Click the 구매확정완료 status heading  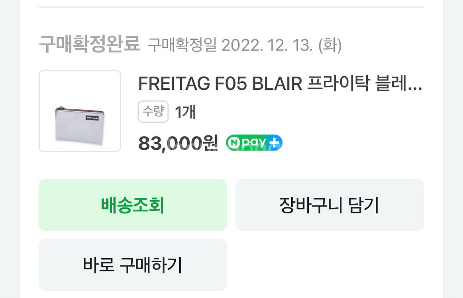pyautogui.click(x=90, y=44)
